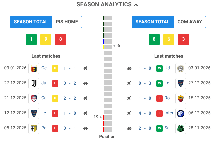Click the Sassuolo club crest
Image resolution: width=217 pixels, height=141 pixels.
pyautogui.click(x=181, y=128)
